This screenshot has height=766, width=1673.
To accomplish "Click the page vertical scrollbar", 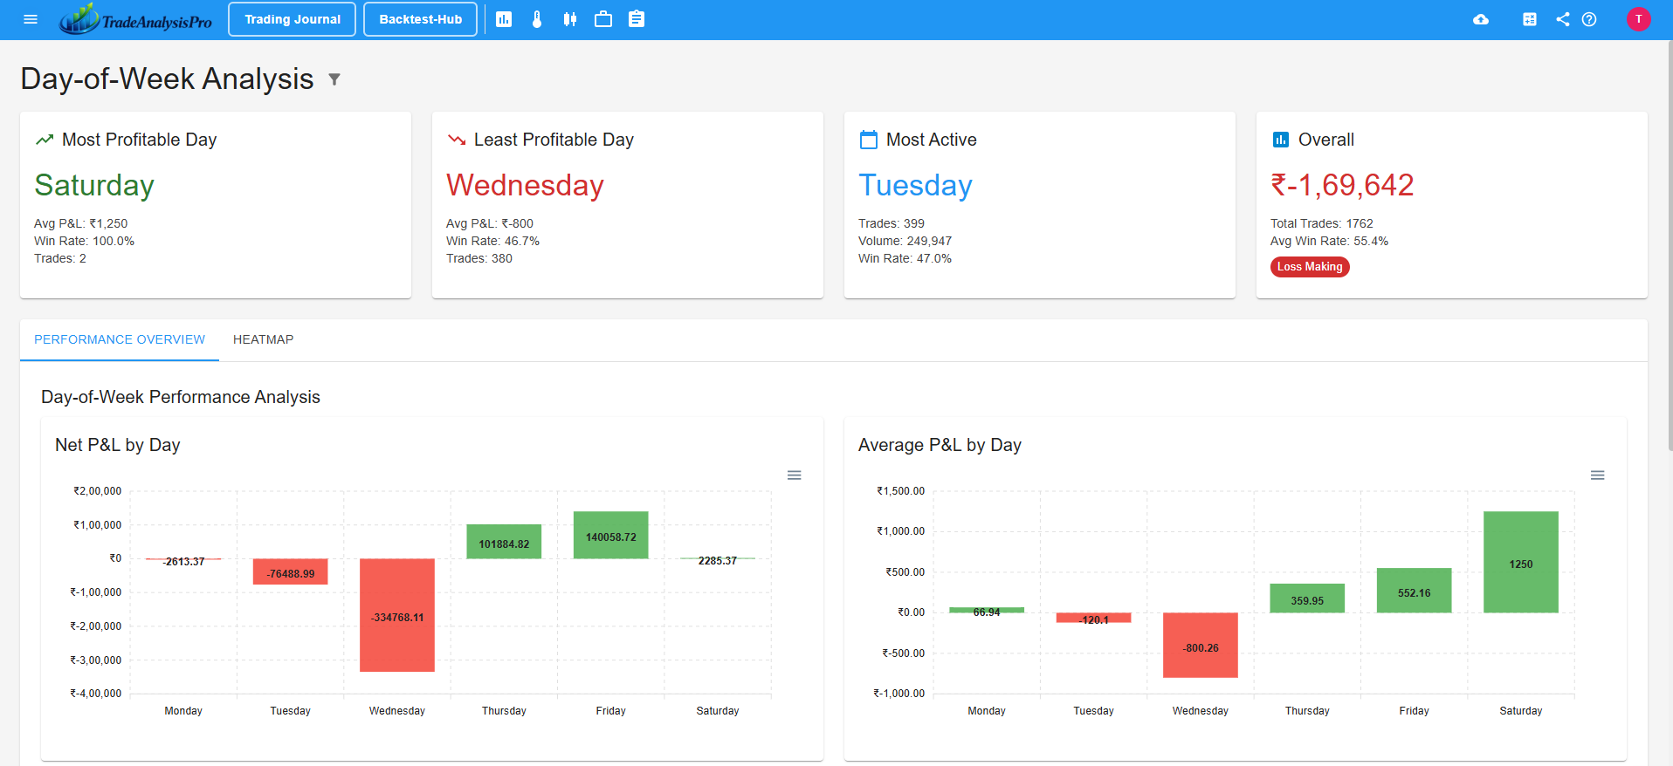I will [x=1669, y=245].
